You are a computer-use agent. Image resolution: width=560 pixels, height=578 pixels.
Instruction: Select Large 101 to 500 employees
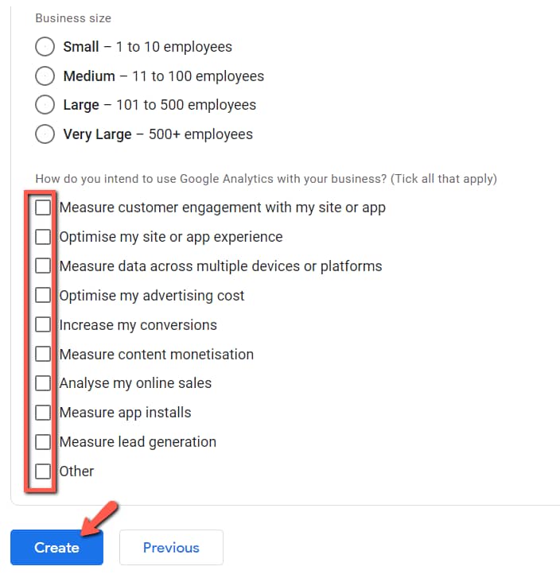tap(45, 105)
